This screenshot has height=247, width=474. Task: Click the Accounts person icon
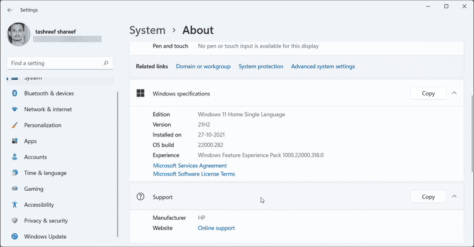pos(15,157)
